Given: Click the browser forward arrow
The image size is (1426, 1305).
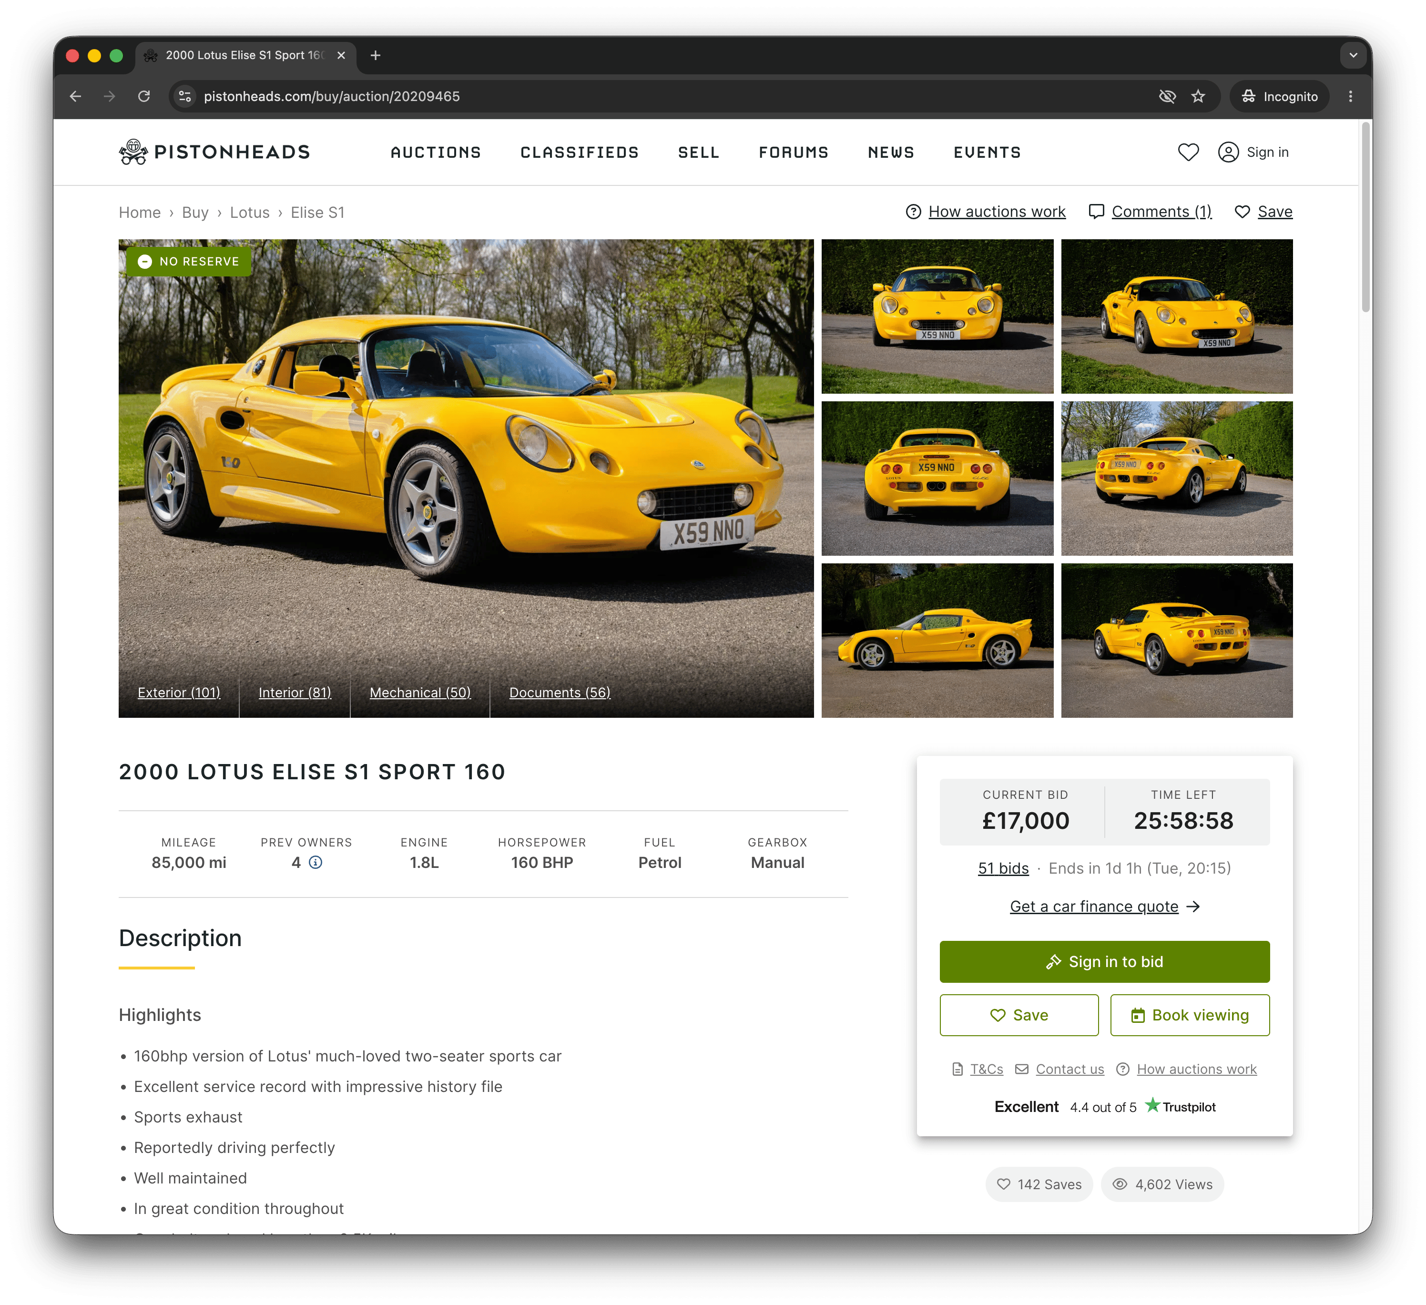Looking at the screenshot, I should click(x=110, y=96).
